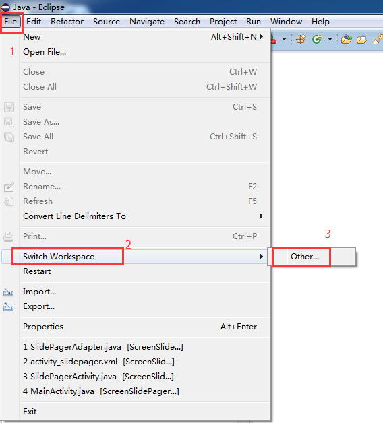Screen dimensions: 383x423
Task: Open the Edit menu
Action: 34,22
